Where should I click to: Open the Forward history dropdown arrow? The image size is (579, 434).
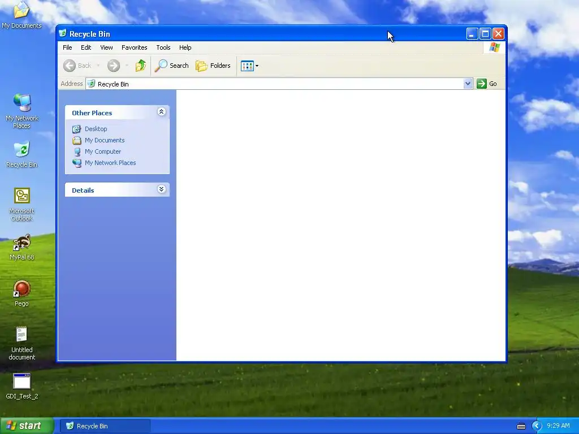click(x=127, y=66)
